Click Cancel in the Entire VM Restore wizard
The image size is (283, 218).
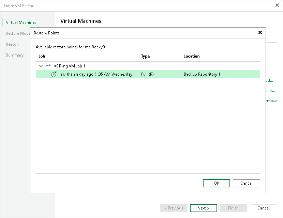[264, 208]
